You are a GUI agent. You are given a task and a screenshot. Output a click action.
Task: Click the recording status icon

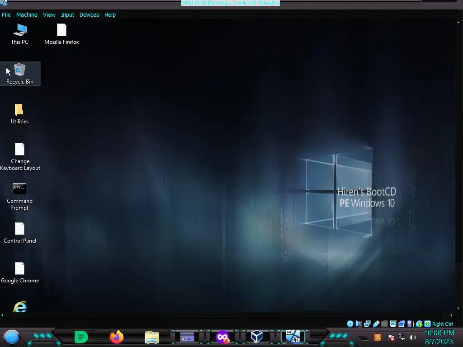pos(402,324)
